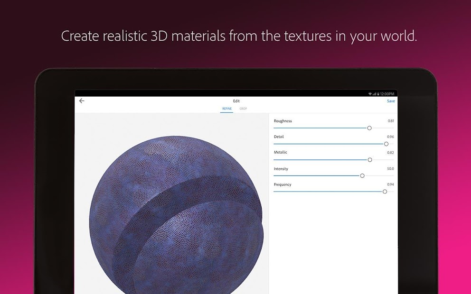
Task: Click the Edit title in the top bar
Action: coord(236,101)
